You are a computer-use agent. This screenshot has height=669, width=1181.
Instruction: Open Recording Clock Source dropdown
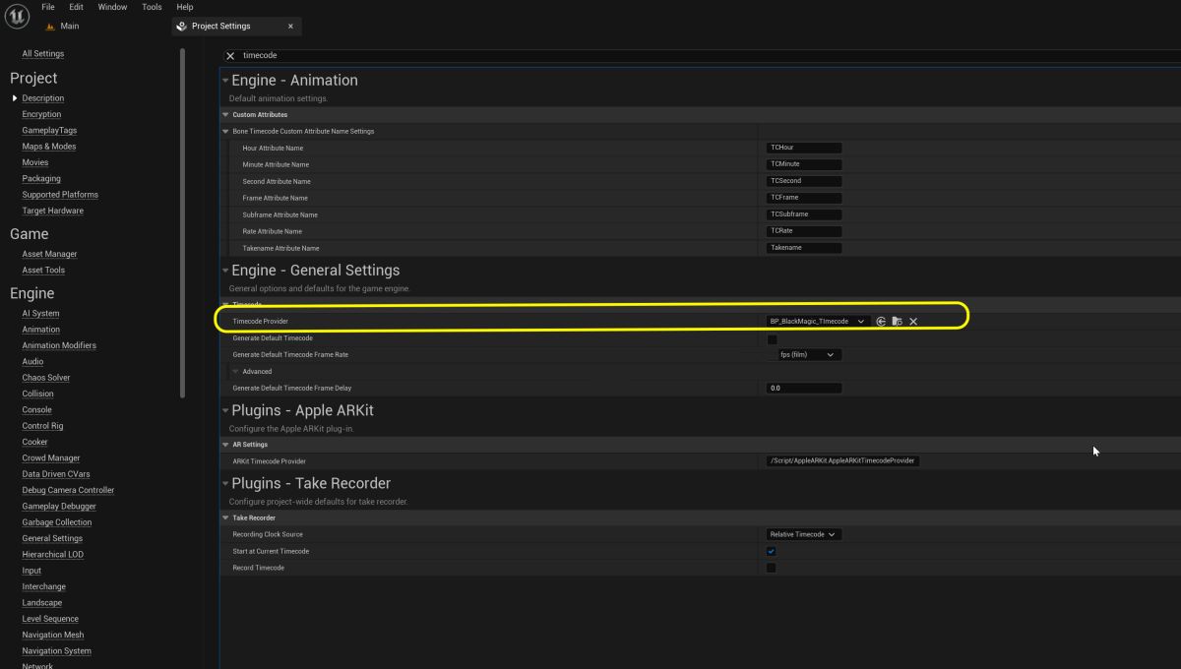tap(804, 535)
